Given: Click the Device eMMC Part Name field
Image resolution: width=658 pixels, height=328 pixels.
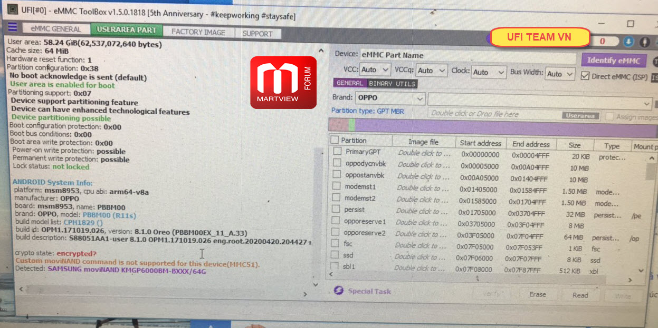Looking at the screenshot, I should [468, 55].
